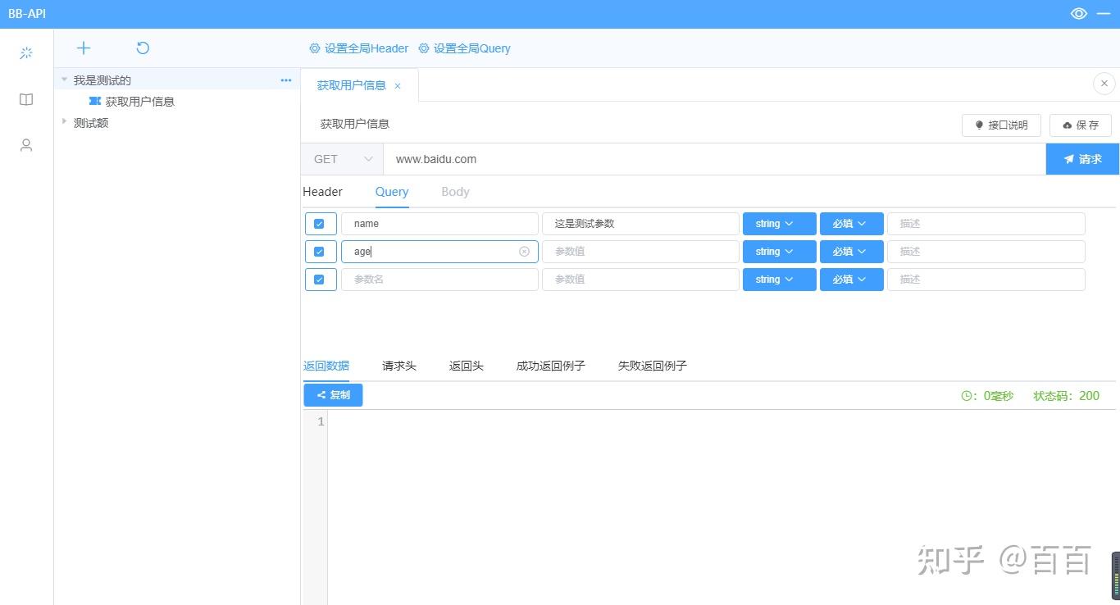Switch to the Header tab

322,192
